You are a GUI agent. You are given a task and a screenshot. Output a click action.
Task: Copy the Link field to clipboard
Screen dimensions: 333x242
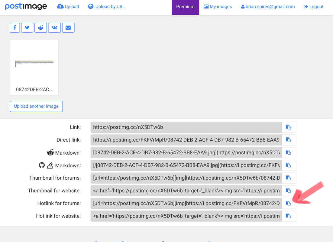[288, 127]
